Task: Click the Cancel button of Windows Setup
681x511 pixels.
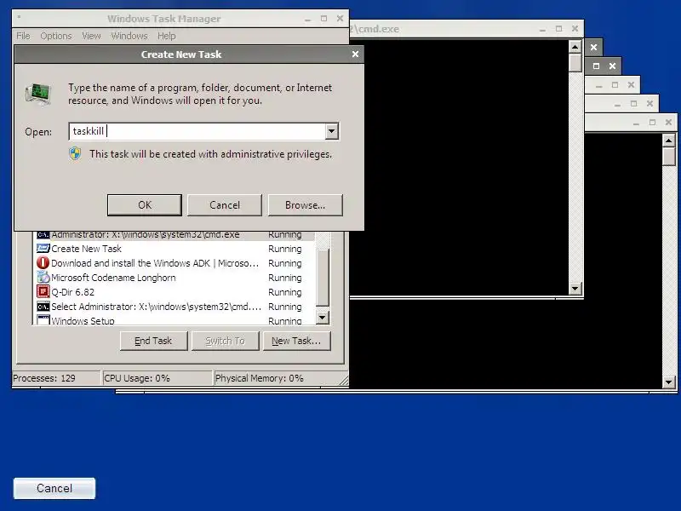Action: point(54,488)
